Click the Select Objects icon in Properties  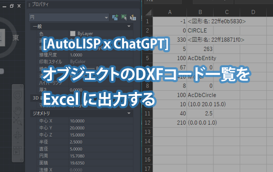click(x=124, y=17)
